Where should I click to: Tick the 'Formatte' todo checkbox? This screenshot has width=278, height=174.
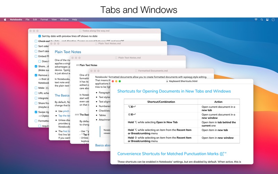coord(36,121)
